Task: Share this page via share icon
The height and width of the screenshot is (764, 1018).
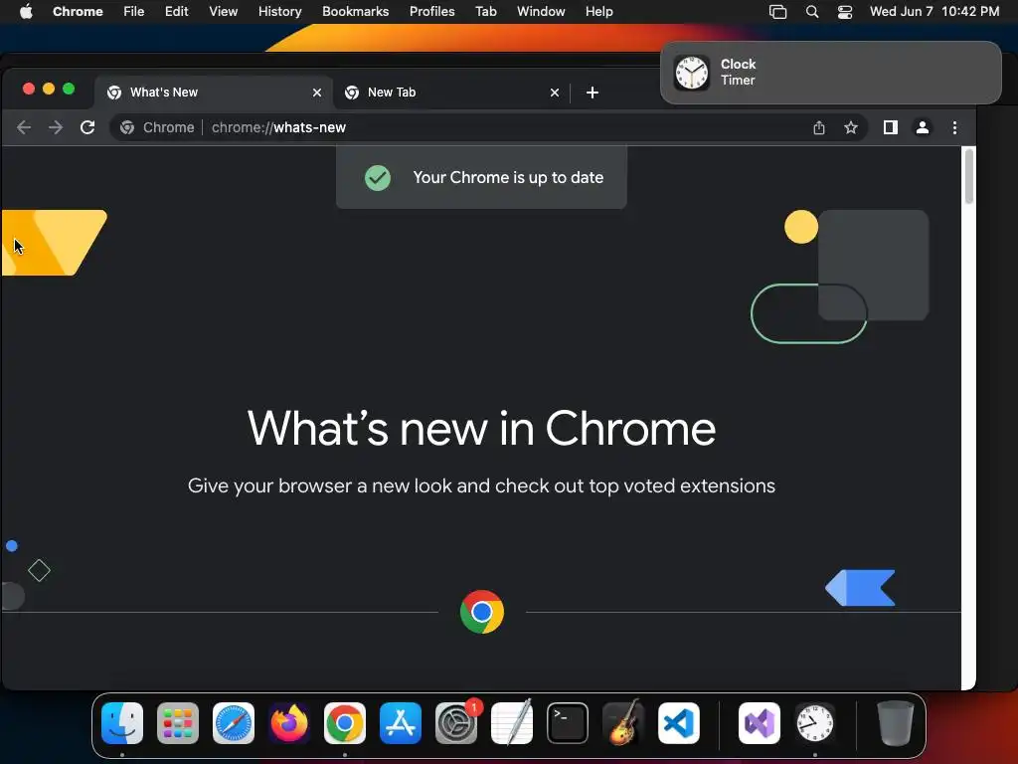Action: point(819,127)
